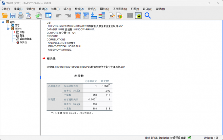Open the 编辑(E) menu
The image size is (223, 140).
coord(18,9)
